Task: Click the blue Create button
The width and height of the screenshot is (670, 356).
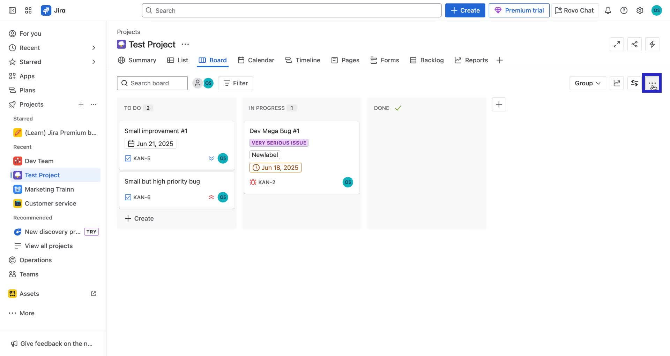Action: point(465,10)
